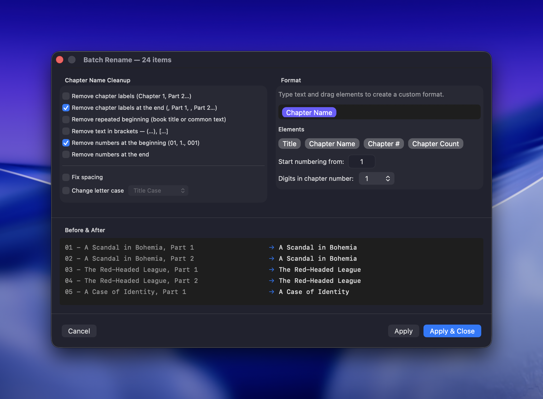Tick Remove numbers at the end
The height and width of the screenshot is (399, 543).
pos(66,154)
